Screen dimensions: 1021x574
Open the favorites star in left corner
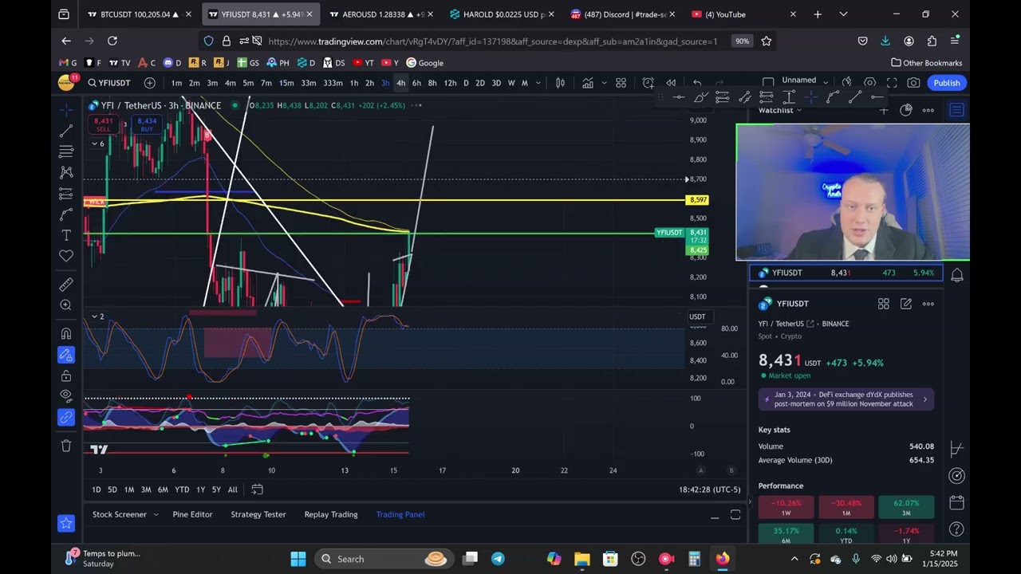66,523
